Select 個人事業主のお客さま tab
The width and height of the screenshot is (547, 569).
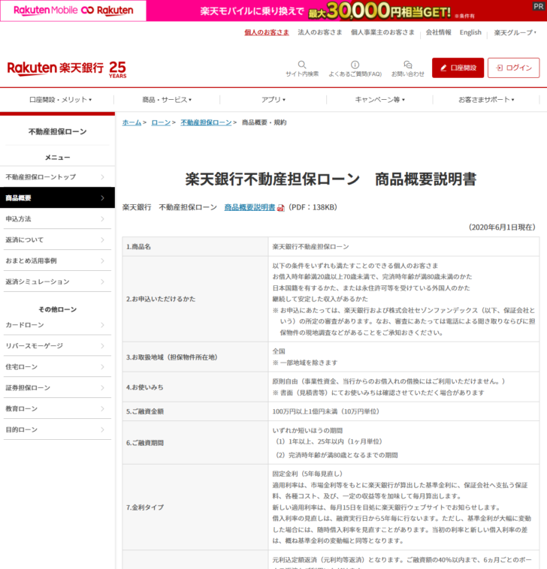(382, 32)
